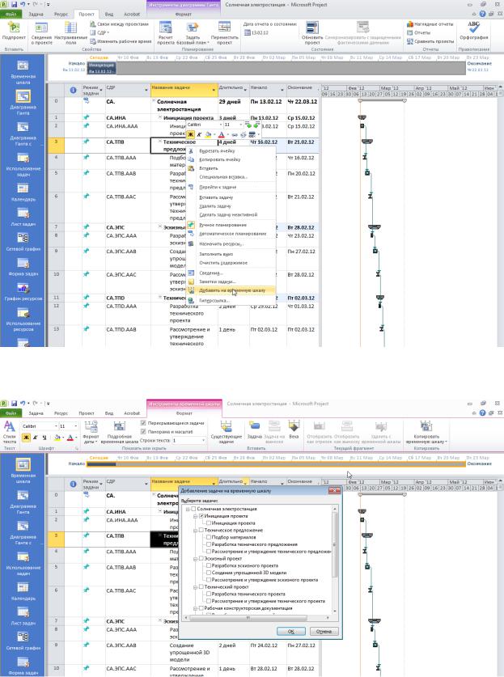
Task: Choose Автоматическое планирование in context menu
Action: (x=232, y=234)
